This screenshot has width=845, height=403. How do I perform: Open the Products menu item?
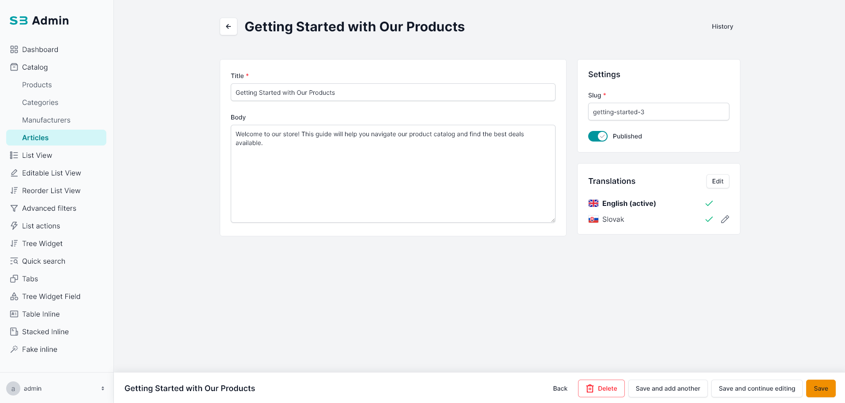pyautogui.click(x=37, y=85)
